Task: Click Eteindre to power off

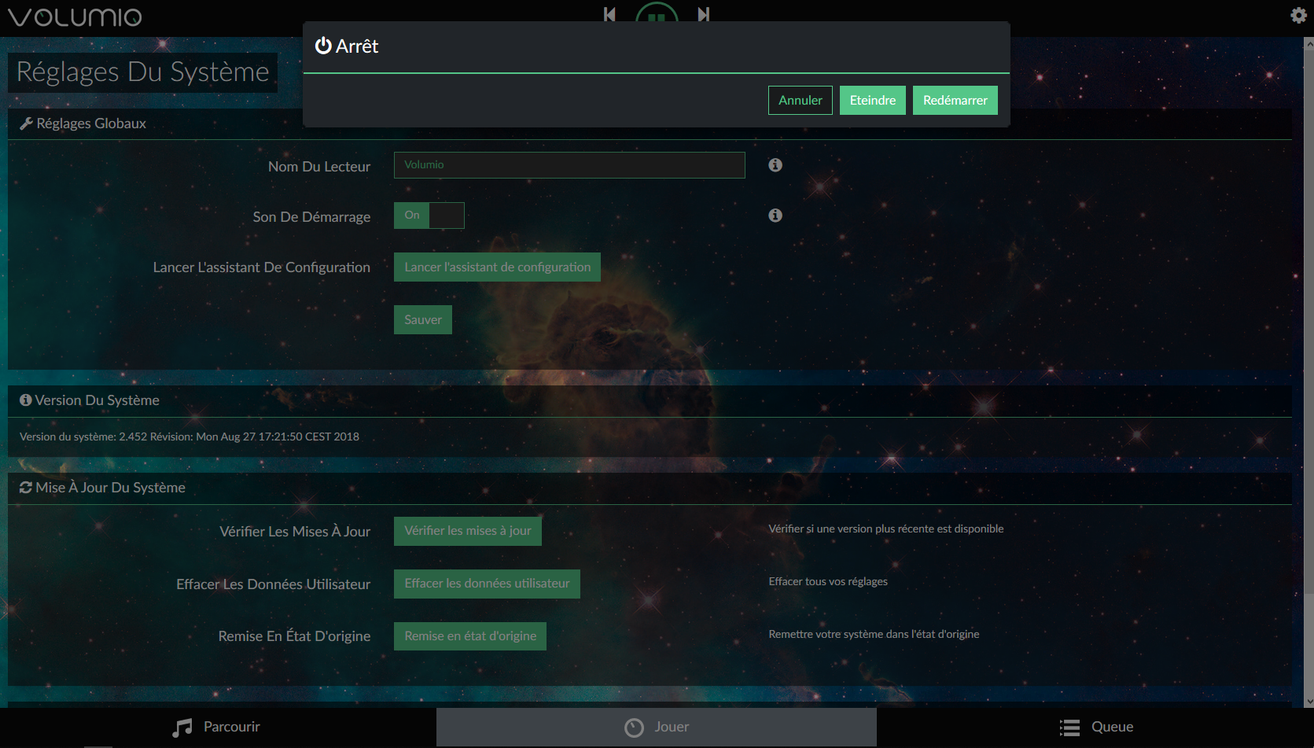Action: pyautogui.click(x=873, y=100)
